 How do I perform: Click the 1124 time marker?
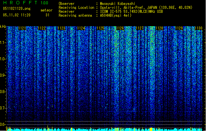(x=81, y=28)
